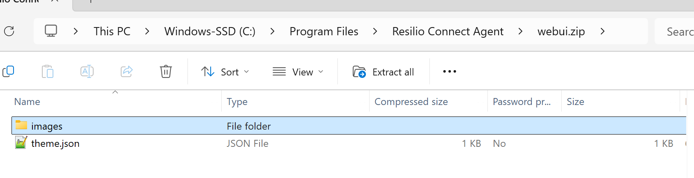Click the Refresh icon

tap(9, 31)
